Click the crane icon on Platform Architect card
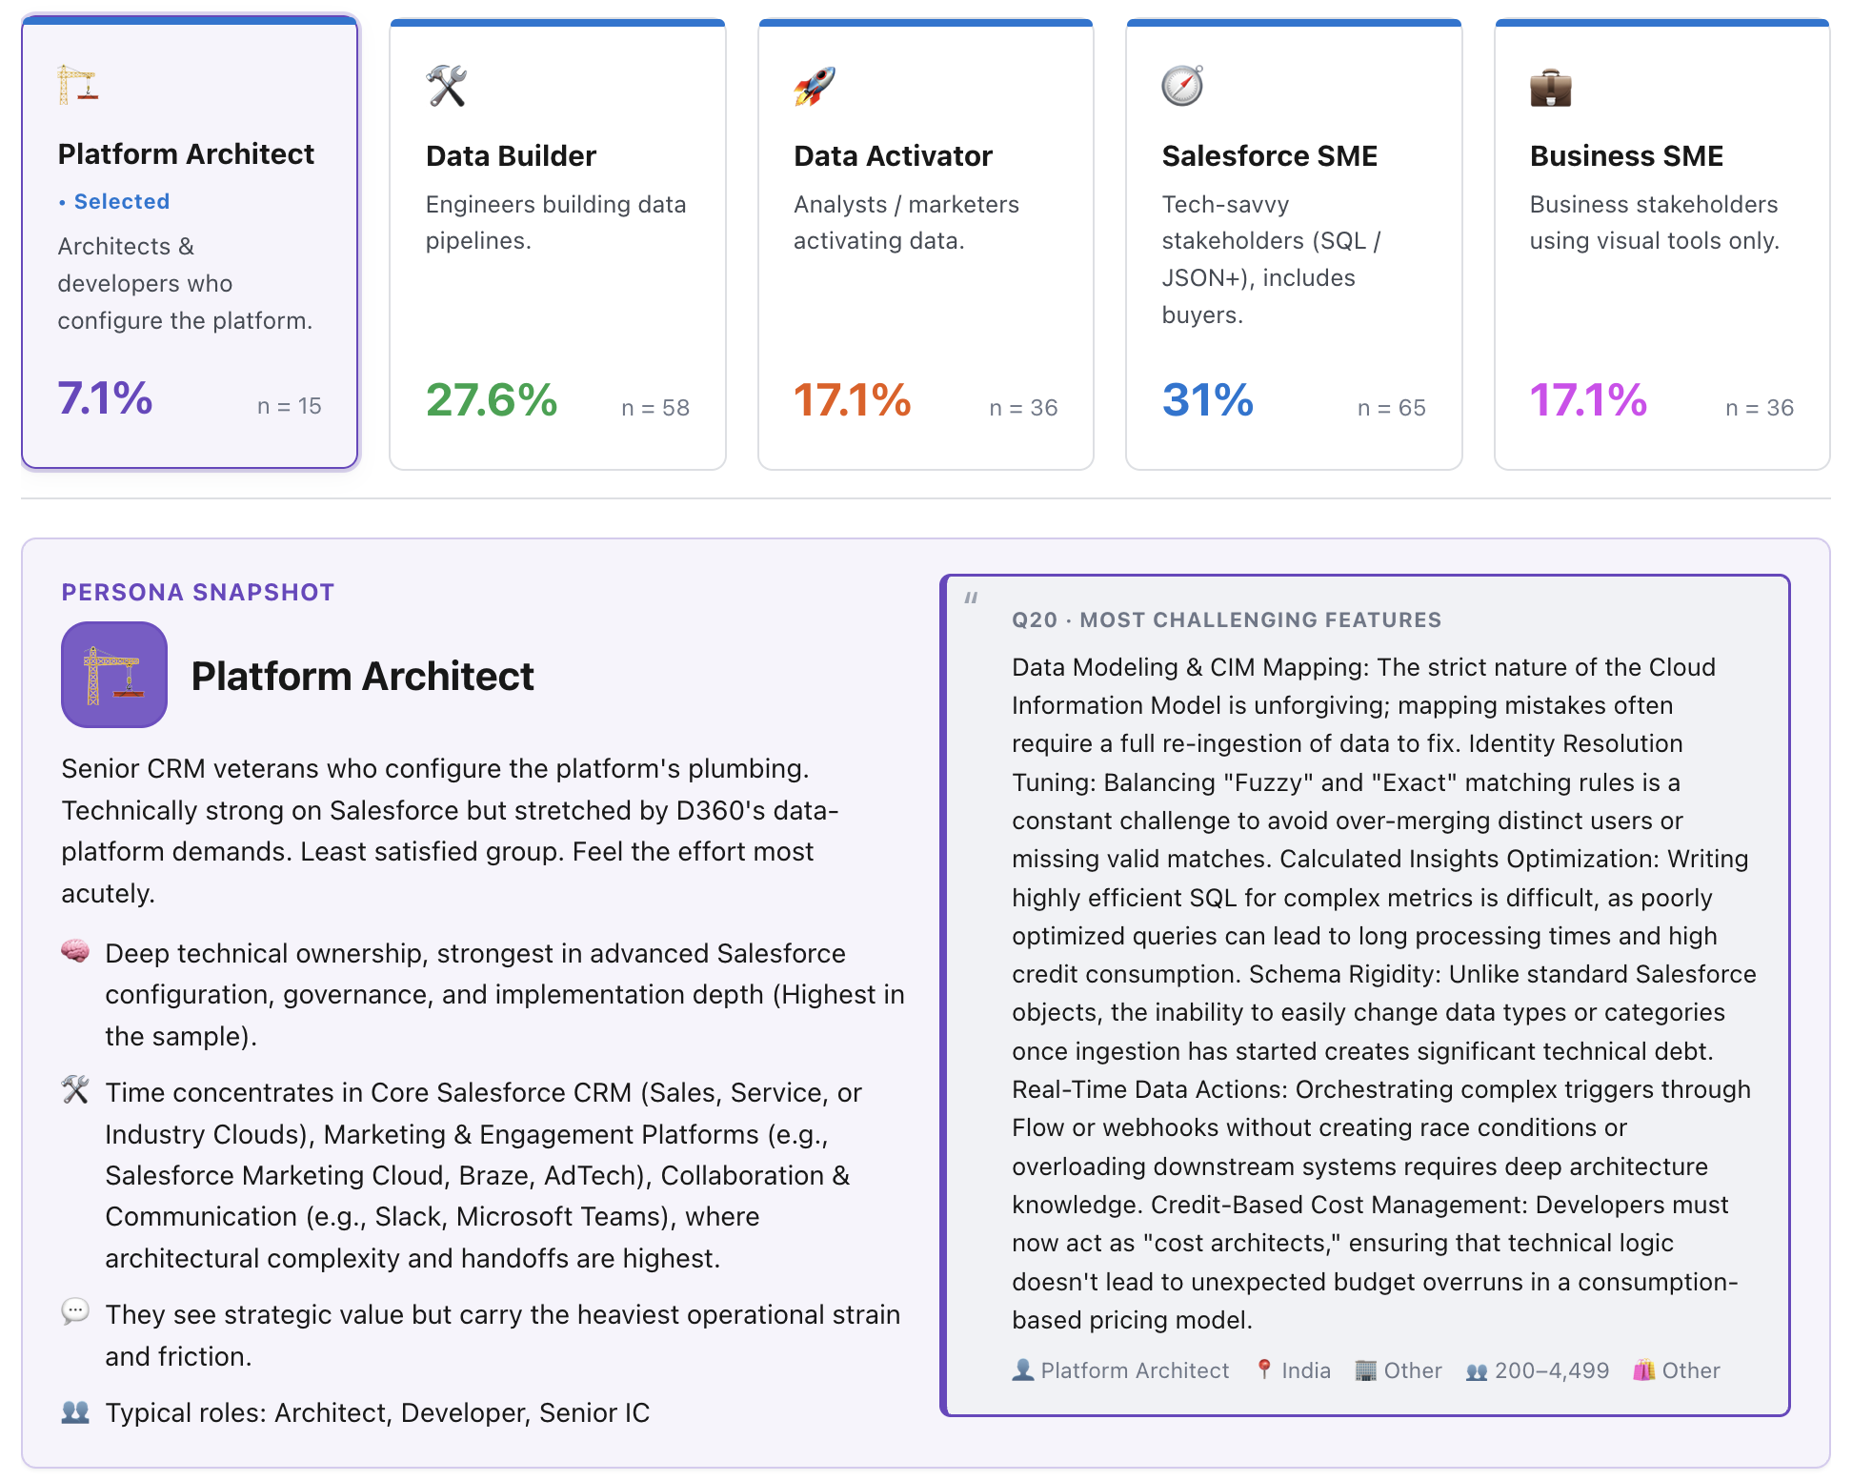This screenshot has width=1852, height=1481. pyautogui.click(x=77, y=84)
